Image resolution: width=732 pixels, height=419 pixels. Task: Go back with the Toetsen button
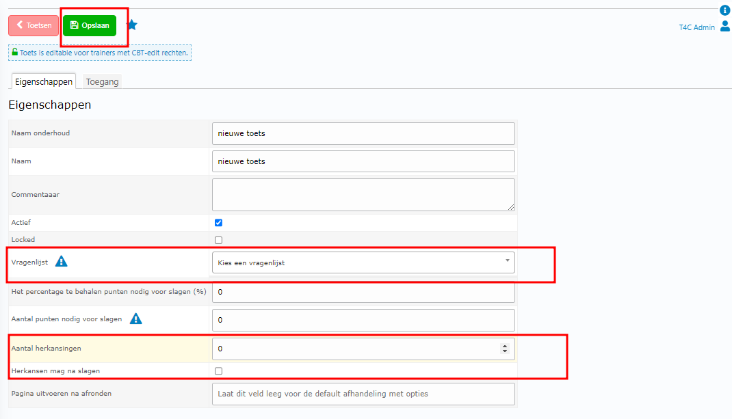click(x=34, y=25)
